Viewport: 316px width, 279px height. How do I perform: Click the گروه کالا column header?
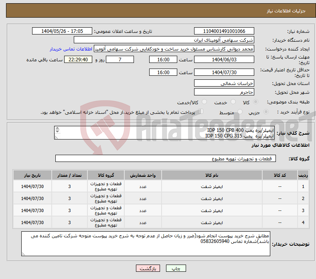[x=106, y=175]
